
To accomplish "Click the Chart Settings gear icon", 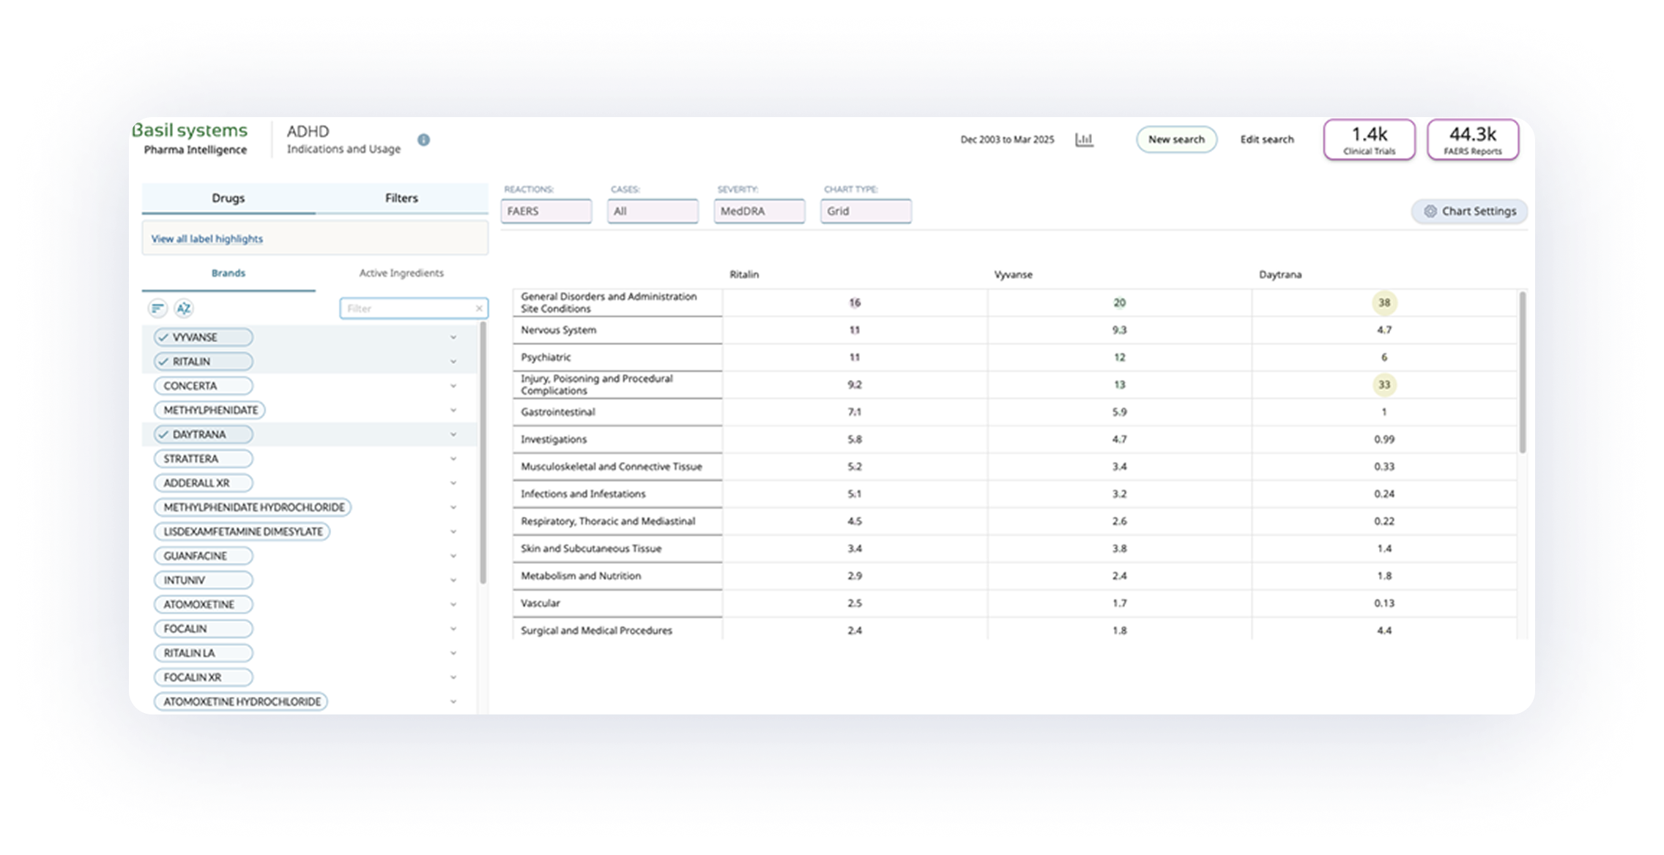I will 1430,212.
